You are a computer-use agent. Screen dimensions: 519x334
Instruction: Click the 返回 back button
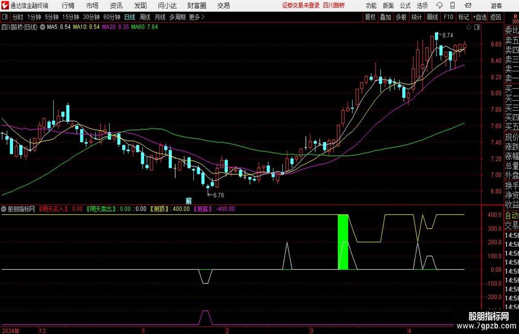(x=495, y=17)
